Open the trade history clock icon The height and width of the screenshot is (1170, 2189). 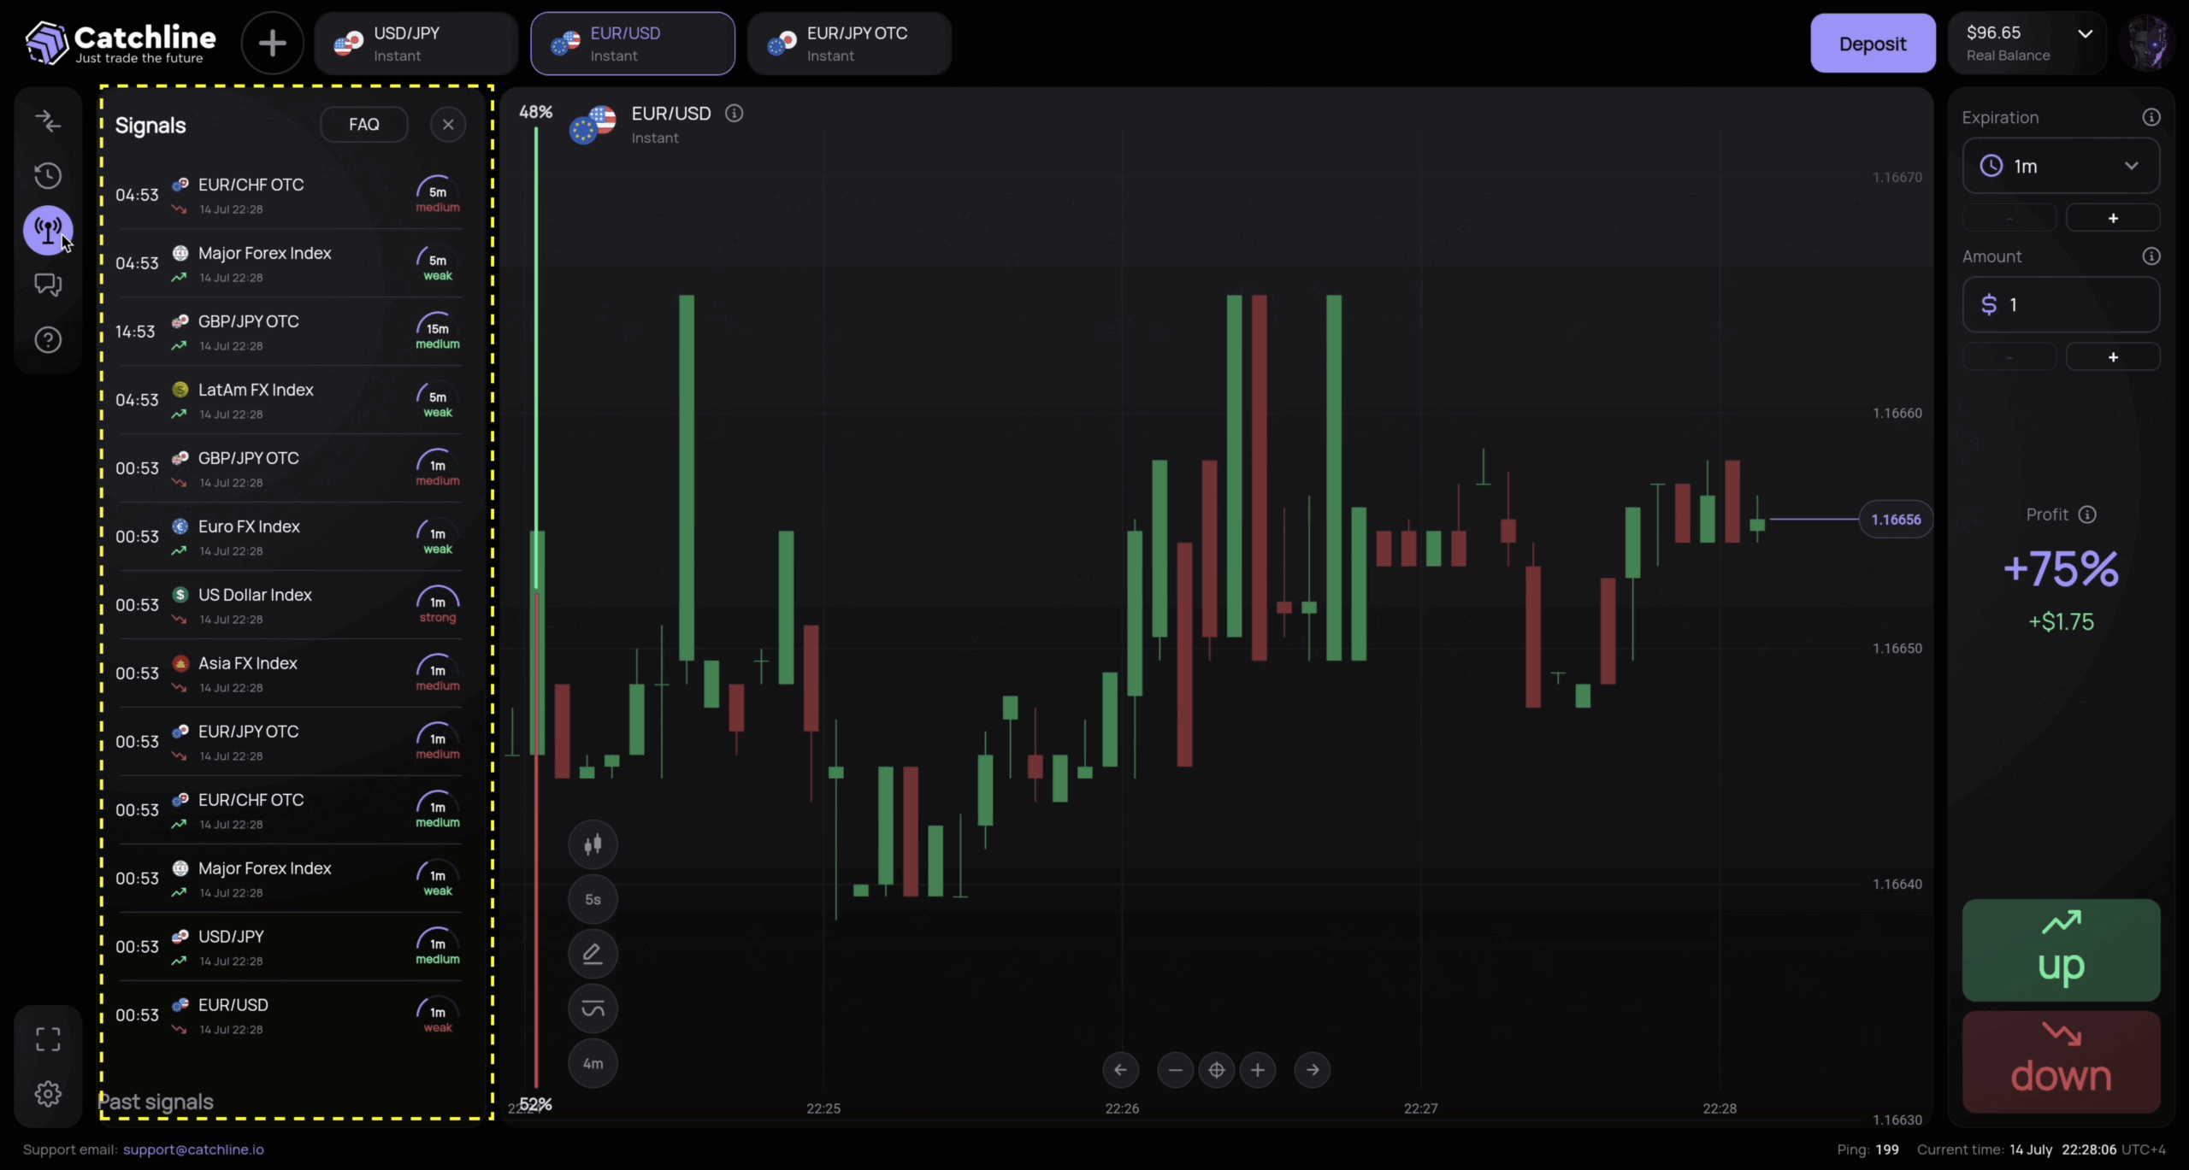pos(48,176)
